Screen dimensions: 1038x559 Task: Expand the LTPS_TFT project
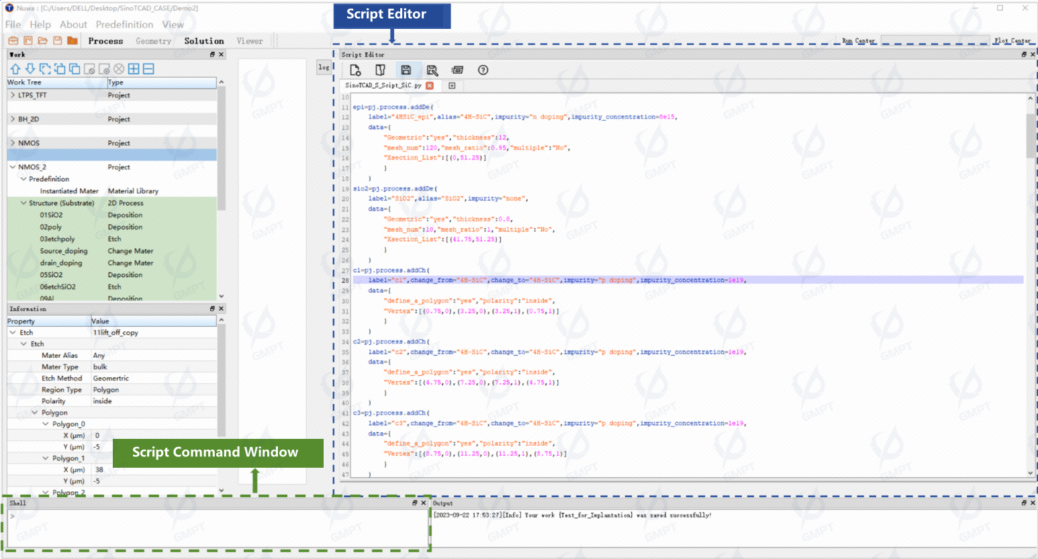tap(13, 95)
